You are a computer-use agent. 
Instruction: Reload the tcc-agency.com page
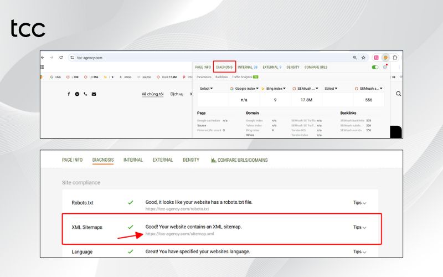click(x=61, y=58)
